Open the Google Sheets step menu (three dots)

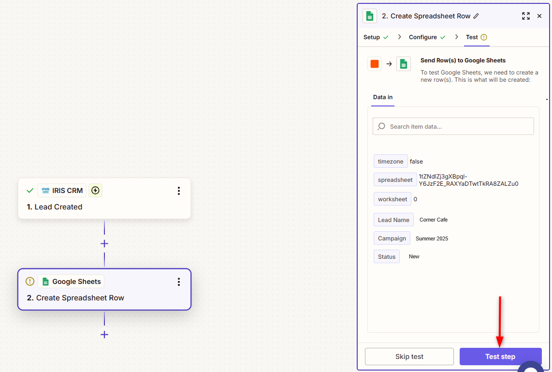[x=179, y=282]
